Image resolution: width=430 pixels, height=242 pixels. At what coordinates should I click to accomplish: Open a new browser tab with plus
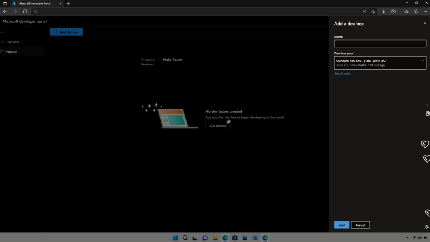coord(68,4)
